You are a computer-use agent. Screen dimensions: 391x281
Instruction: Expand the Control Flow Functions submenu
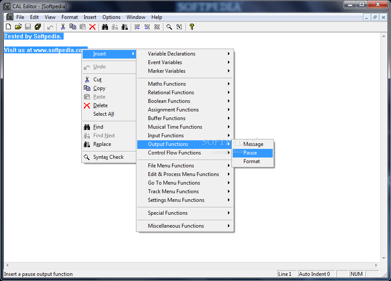point(185,153)
